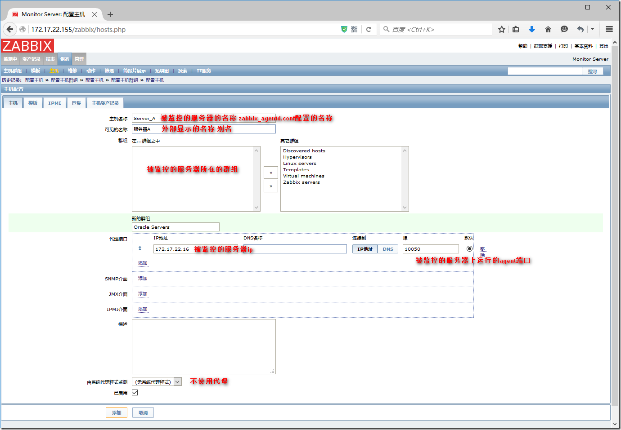
Task: Select IP地址 connect-to toggle
Action: click(365, 249)
